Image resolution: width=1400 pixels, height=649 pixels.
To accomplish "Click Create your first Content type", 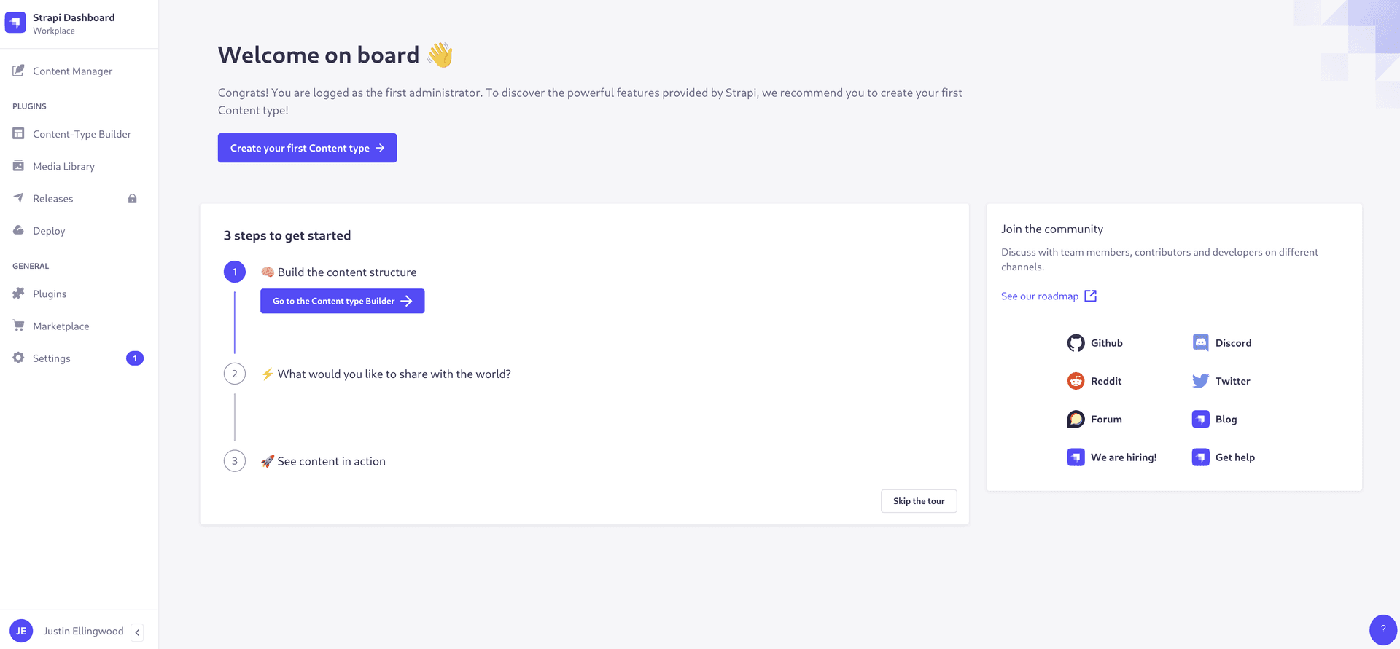I will [x=306, y=148].
